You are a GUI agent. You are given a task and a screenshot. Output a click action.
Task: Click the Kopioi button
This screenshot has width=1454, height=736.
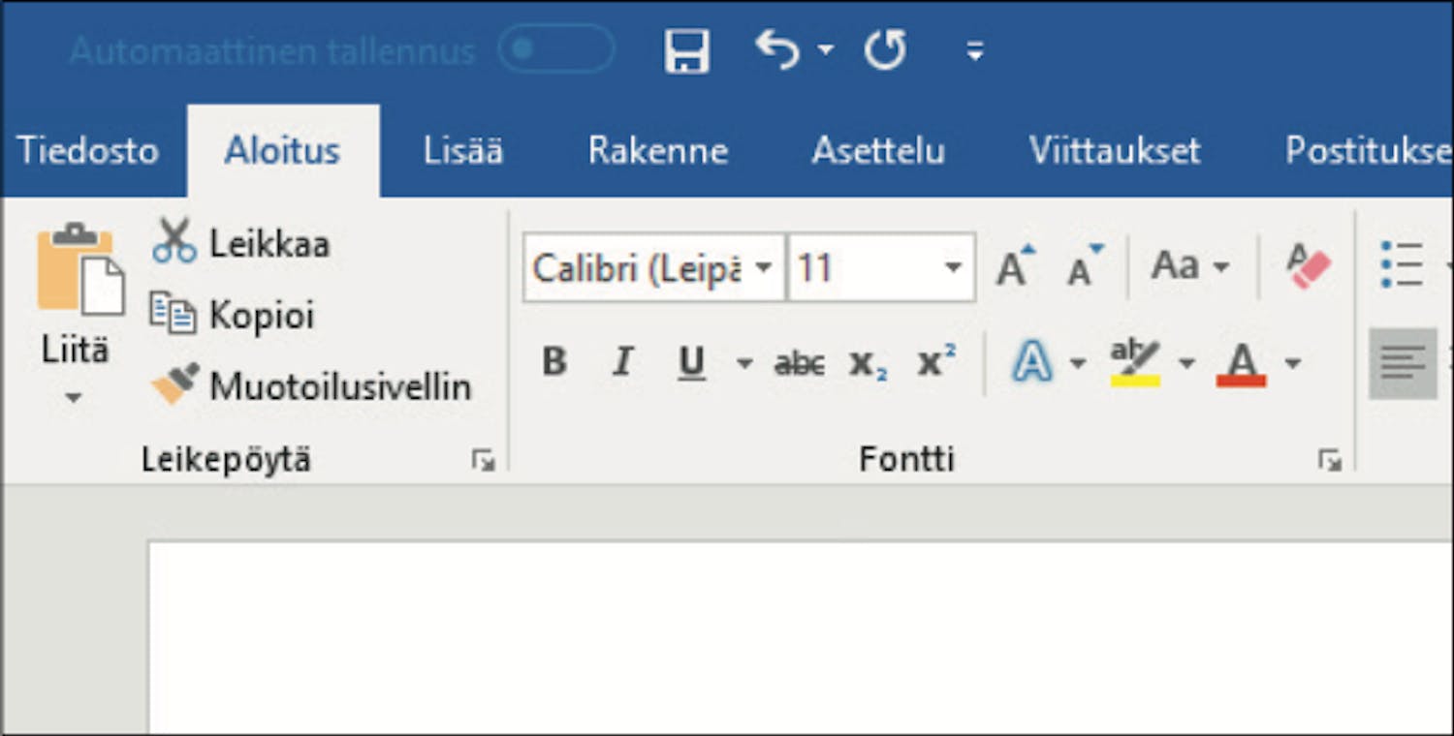pyautogui.click(x=233, y=315)
